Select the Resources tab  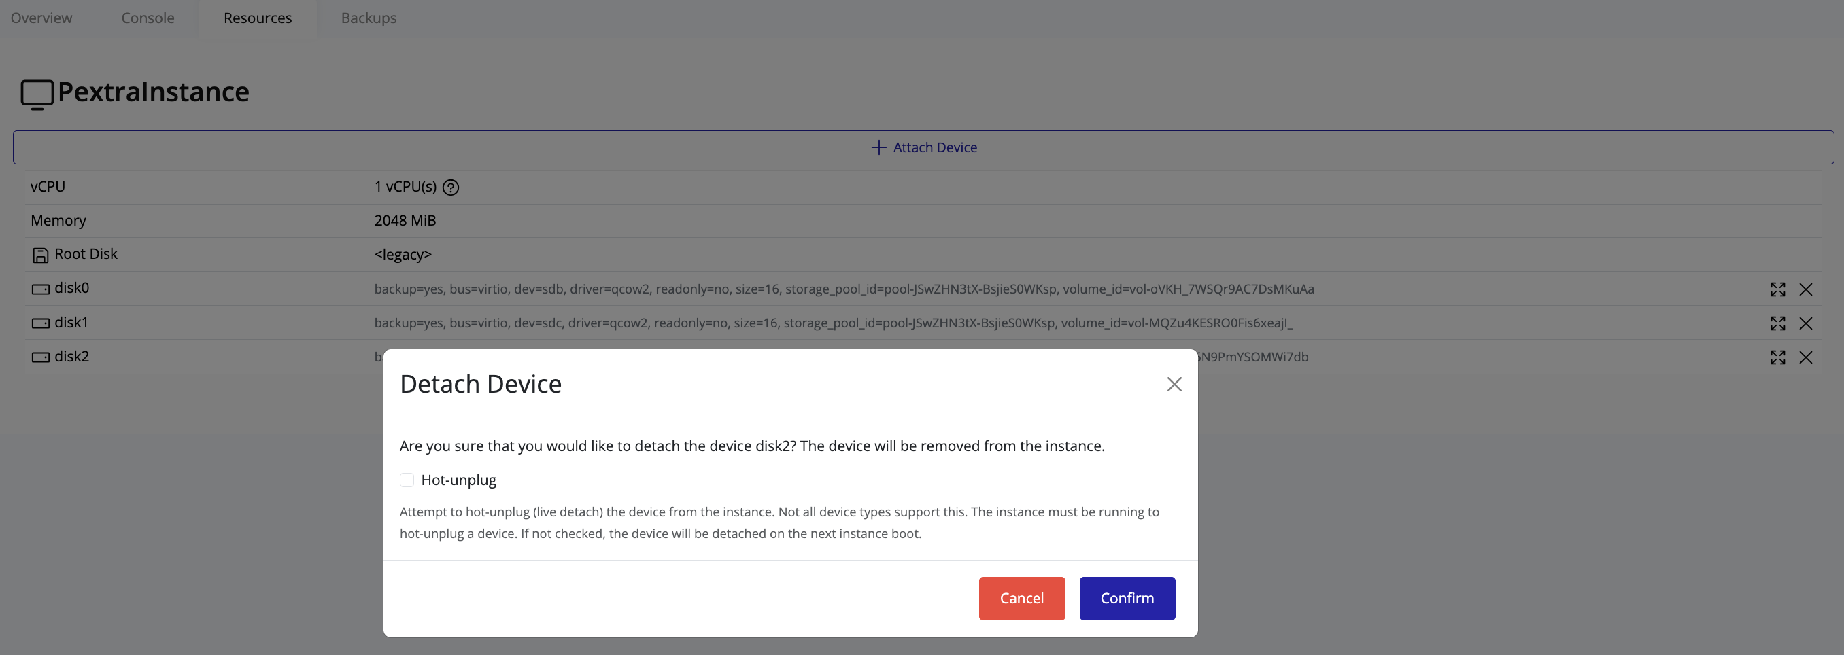pos(257,18)
